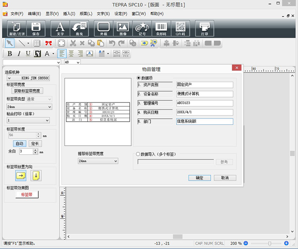Toggle the 定长 fixed length button

point(35,144)
